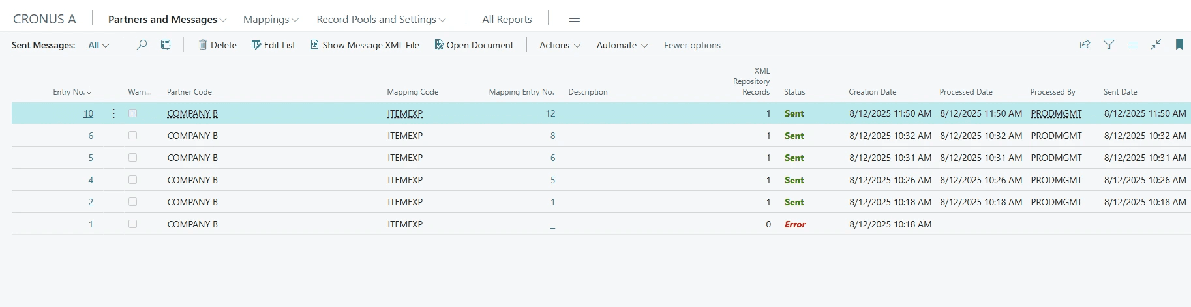Expand Record Pools and Settings menu

[x=382, y=19]
